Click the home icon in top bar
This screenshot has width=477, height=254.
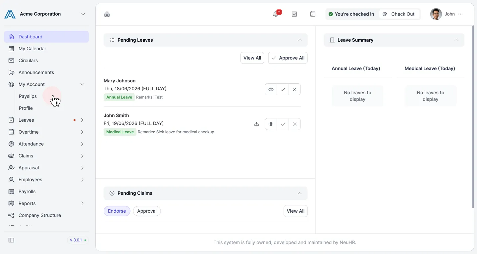pyautogui.click(x=107, y=14)
